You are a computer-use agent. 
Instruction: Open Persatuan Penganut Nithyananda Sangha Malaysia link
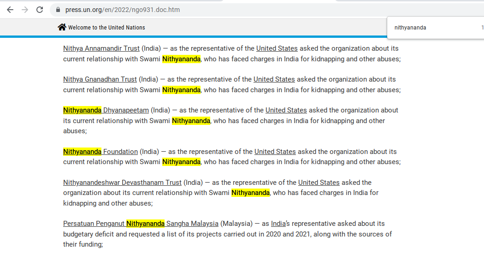[x=141, y=224]
